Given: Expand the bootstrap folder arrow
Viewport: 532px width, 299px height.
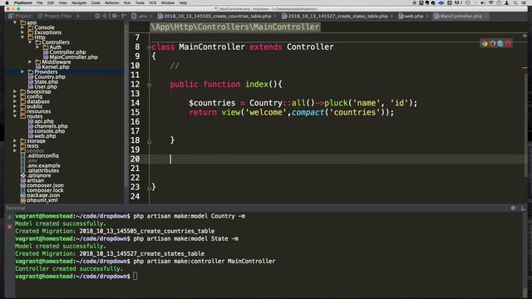Looking at the screenshot, I should (15, 91).
